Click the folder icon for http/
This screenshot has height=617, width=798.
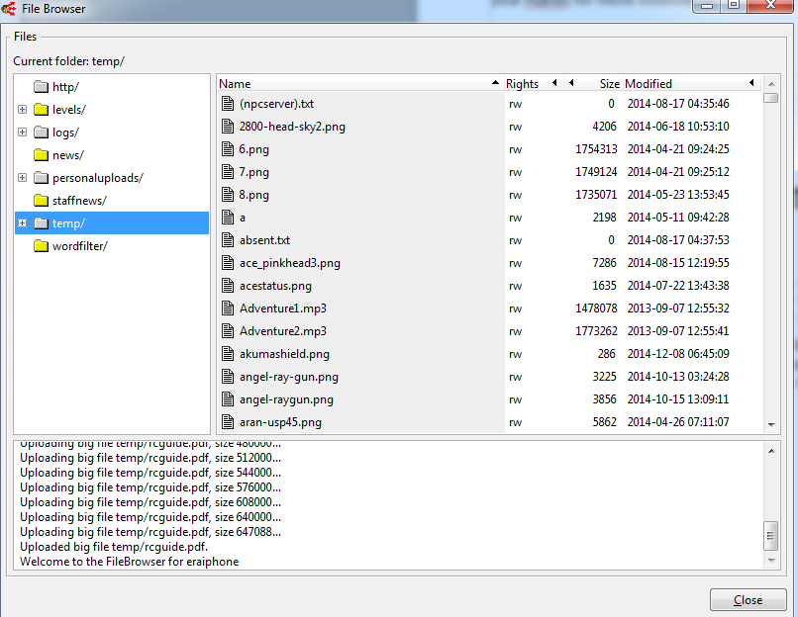pyautogui.click(x=41, y=87)
